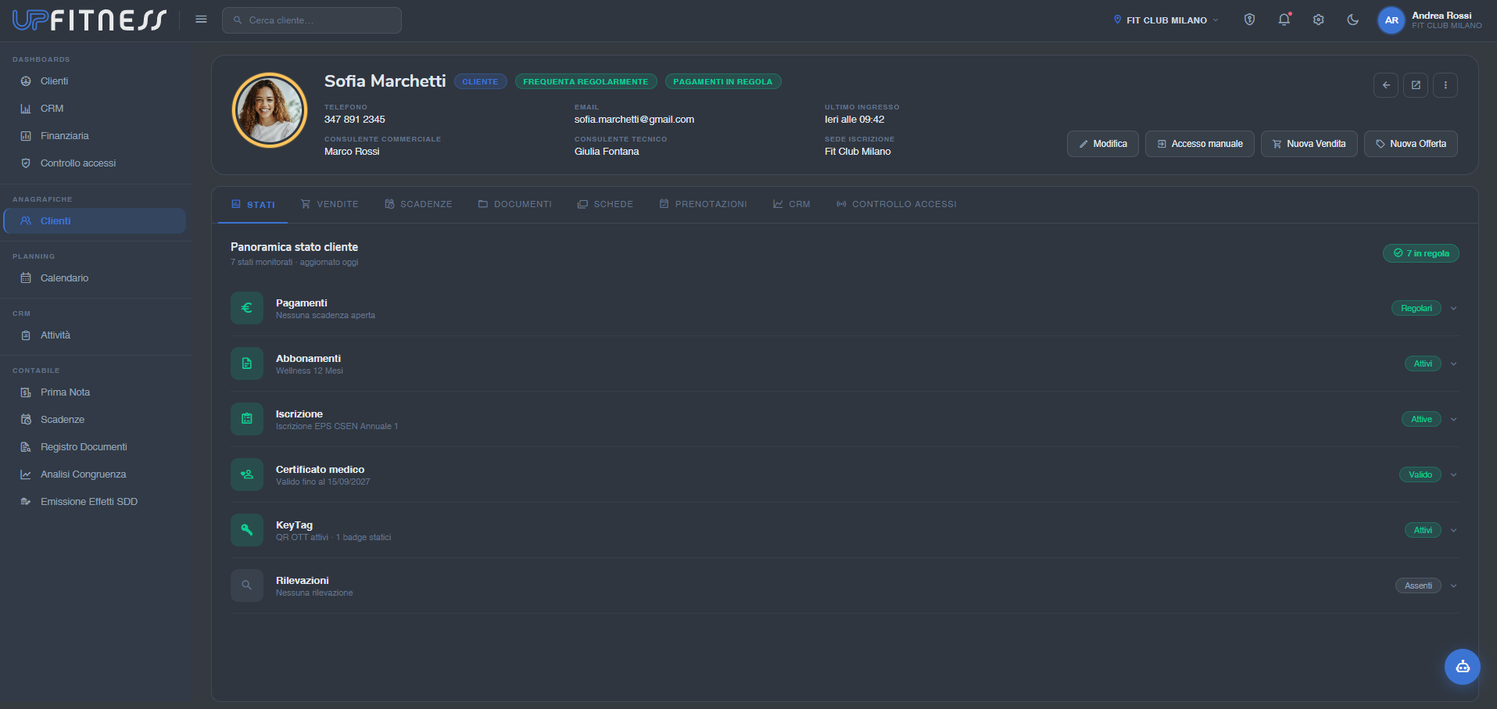Switch to the CRM tab

pos(791,205)
